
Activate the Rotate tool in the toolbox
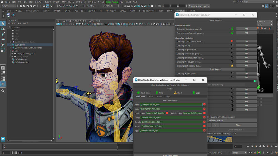3,45
